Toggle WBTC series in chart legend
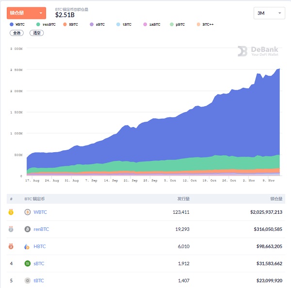The image size is (291, 288). 17,24
